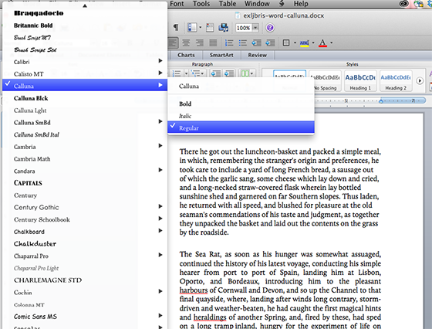Viewport: 432px width, 329px height.
Task: Center text using the align center icon
Action: [186, 42]
